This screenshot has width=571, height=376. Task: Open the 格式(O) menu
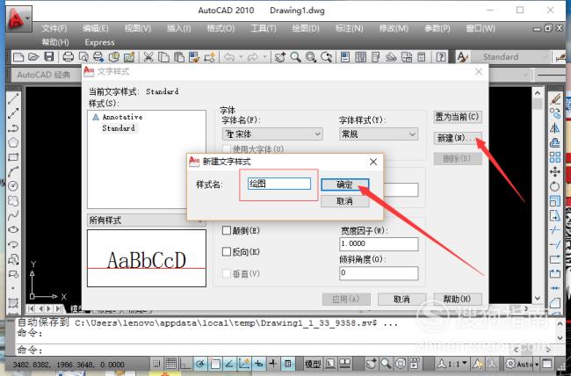220,28
